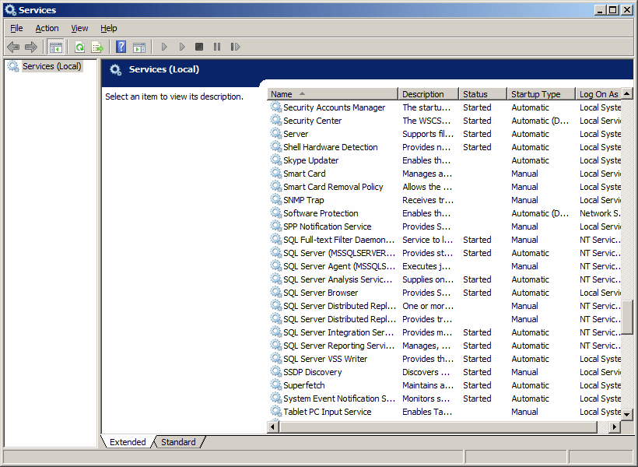Click the Refresh toolbar icon
The height and width of the screenshot is (467, 638).
click(79, 47)
